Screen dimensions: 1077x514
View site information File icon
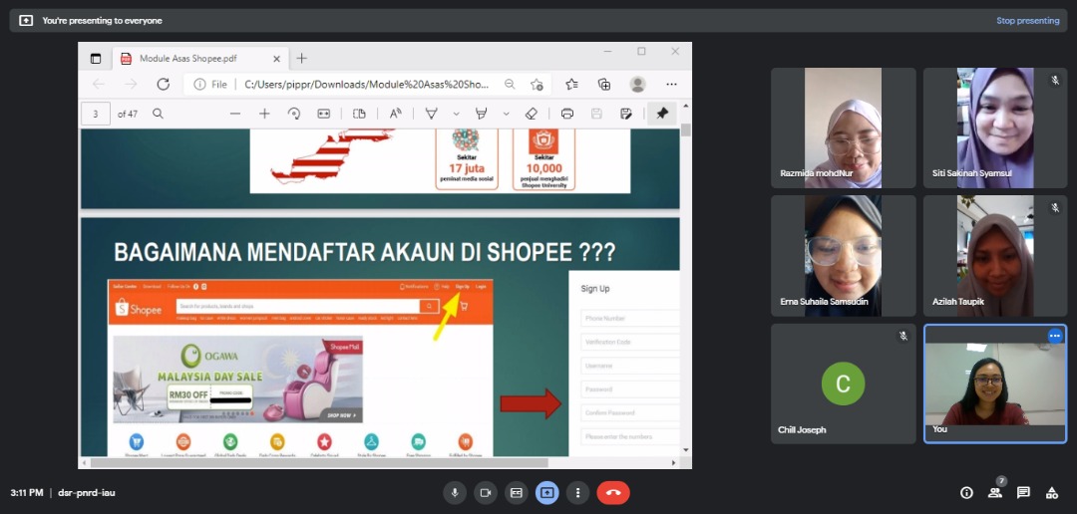tap(210, 85)
